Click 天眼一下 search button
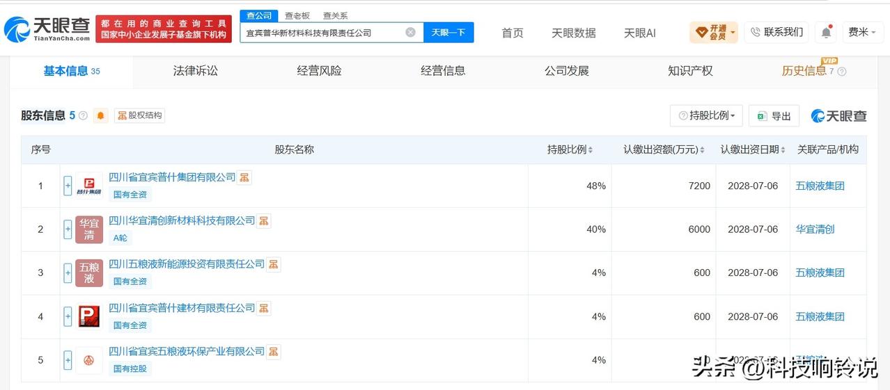The image size is (890, 390). (x=448, y=32)
